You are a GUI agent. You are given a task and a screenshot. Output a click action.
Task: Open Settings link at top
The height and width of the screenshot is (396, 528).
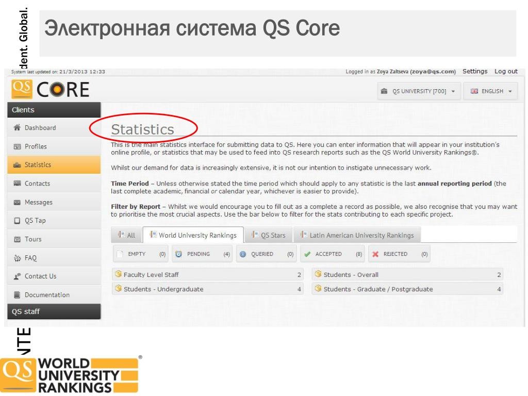point(475,71)
